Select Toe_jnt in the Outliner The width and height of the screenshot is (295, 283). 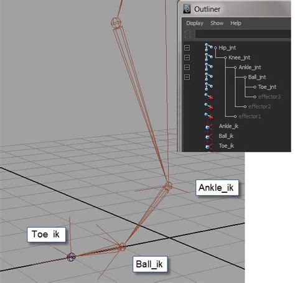click(x=267, y=87)
